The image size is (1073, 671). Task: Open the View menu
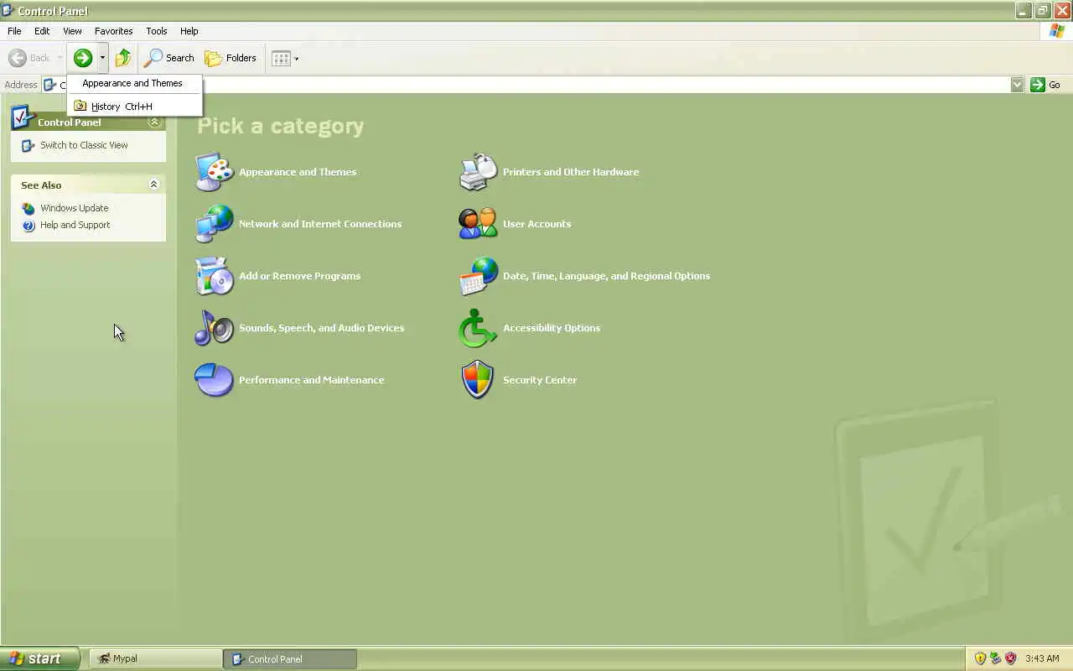coord(72,31)
